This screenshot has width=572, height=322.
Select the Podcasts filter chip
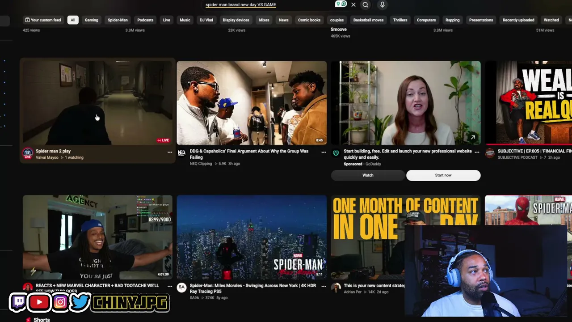145,20
